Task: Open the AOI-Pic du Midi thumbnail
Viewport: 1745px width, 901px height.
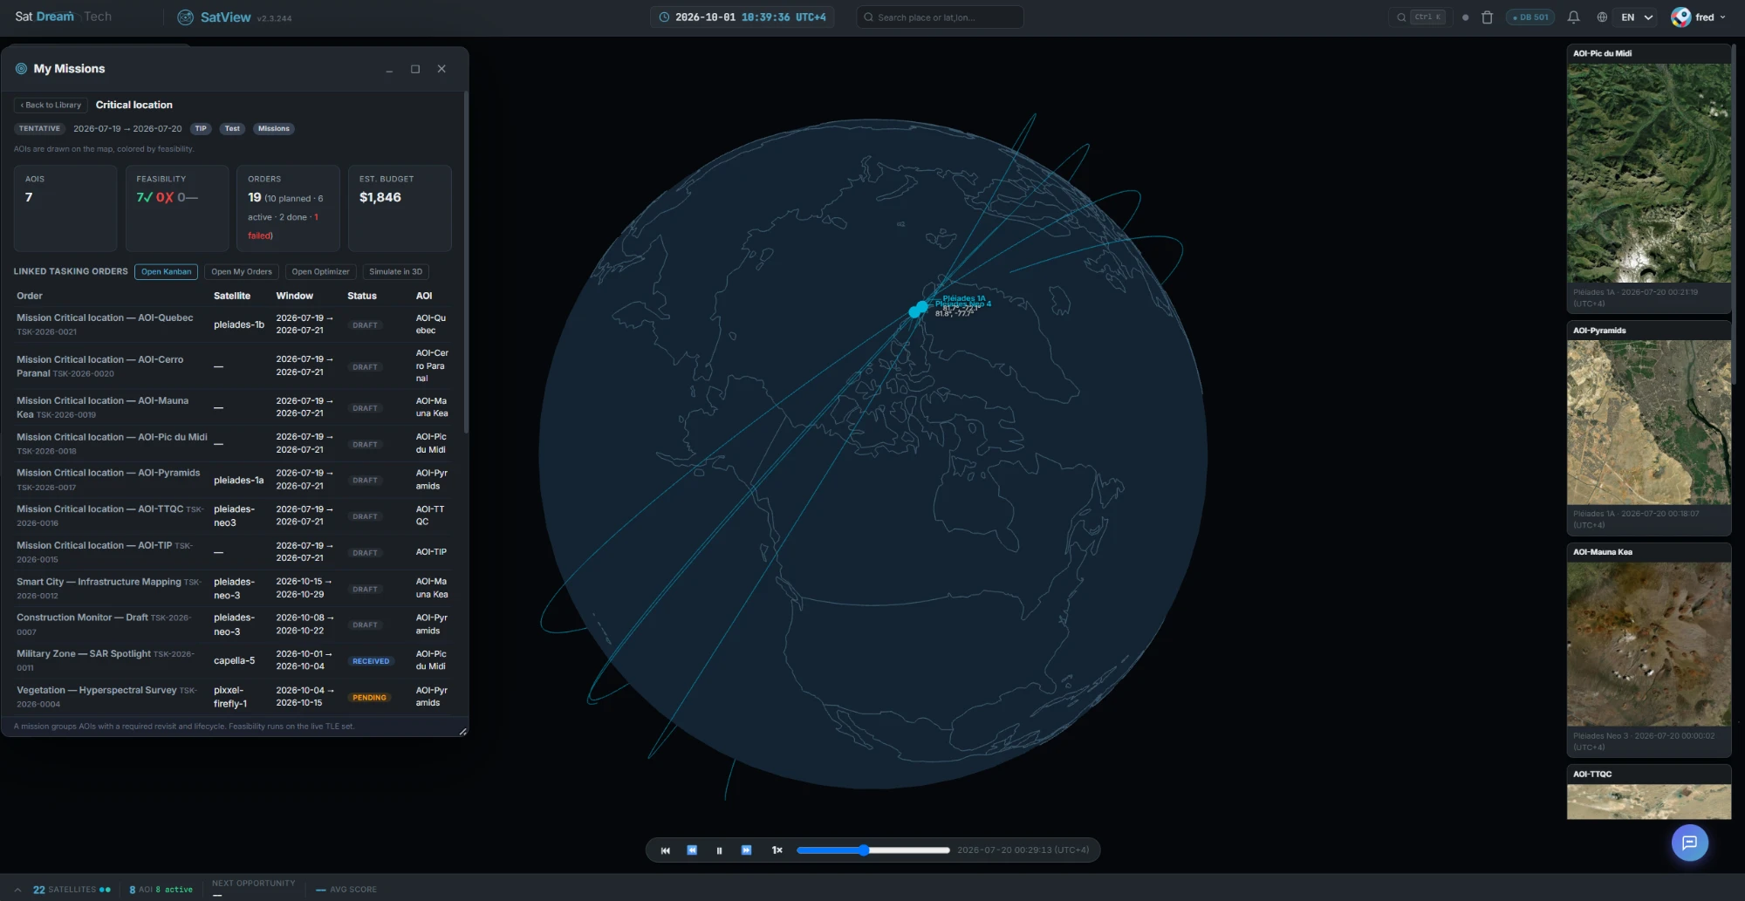Action: coord(1649,173)
